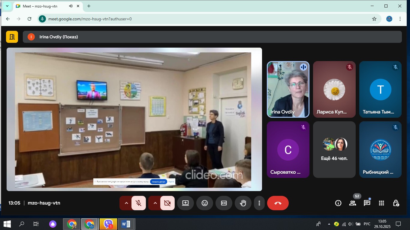Open the chat with everyone panel
The height and width of the screenshot is (230, 410).
tap(367, 203)
